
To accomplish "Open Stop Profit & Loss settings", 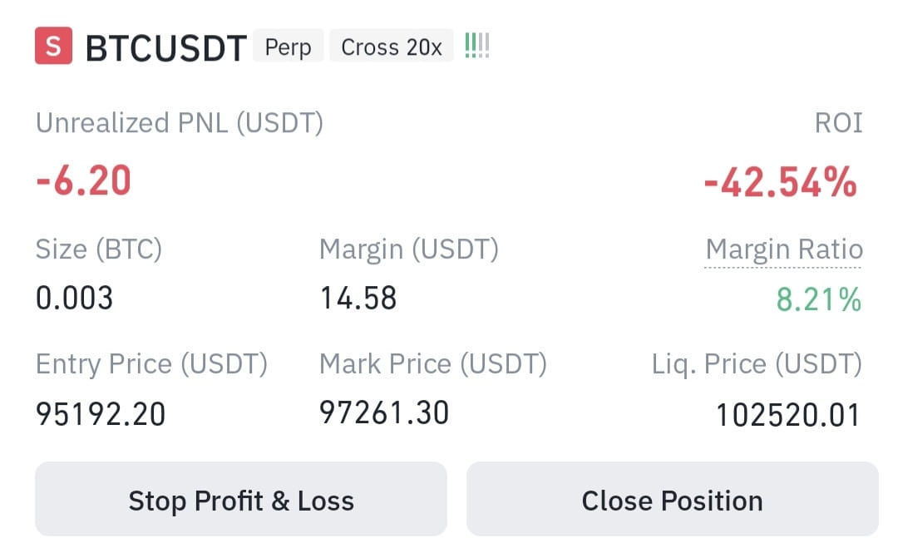I will (x=241, y=500).
